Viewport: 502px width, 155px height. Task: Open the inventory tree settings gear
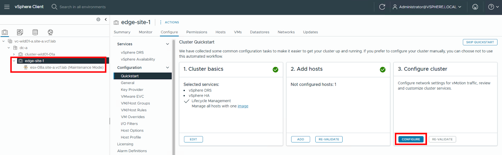pyautogui.click(x=98, y=19)
